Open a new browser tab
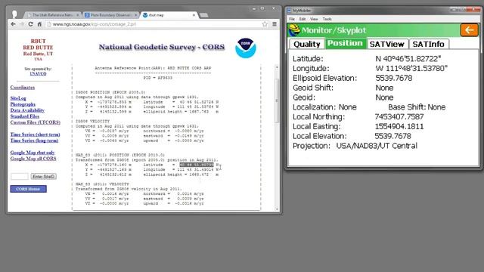Screen dimensions: 484x272 [203, 15]
